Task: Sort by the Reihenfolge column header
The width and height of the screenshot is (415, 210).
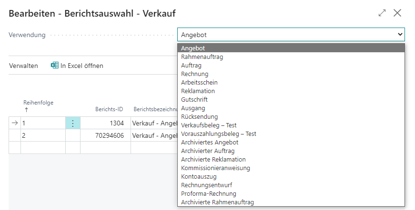Action: tap(38, 103)
